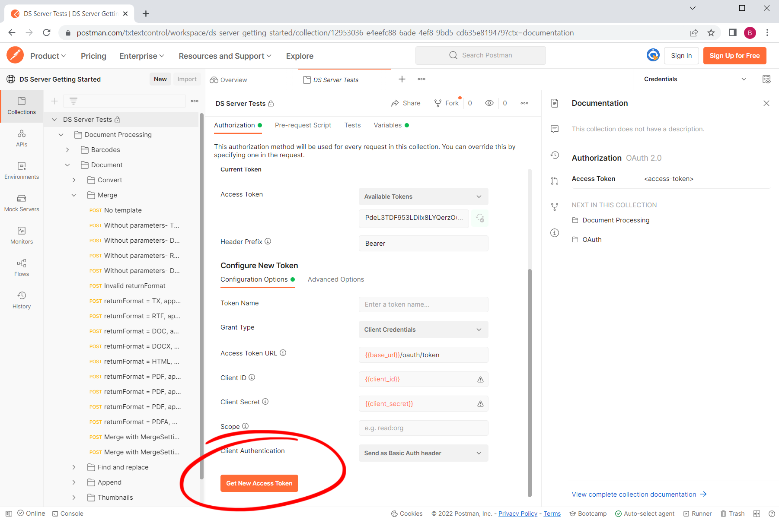779x520 pixels.
Task: Open the Pricing page
Action: click(x=93, y=56)
